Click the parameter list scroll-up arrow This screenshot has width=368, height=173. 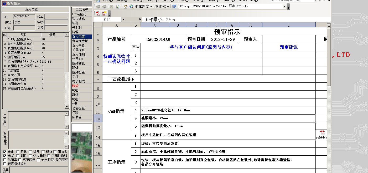click(x=67, y=35)
